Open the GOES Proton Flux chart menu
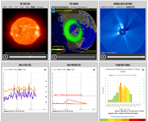The image size is (148, 121). [94, 70]
